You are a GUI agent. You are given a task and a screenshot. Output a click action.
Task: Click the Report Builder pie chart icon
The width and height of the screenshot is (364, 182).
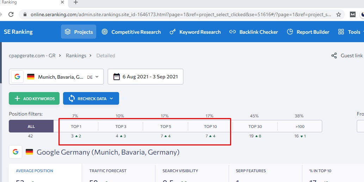(290, 32)
